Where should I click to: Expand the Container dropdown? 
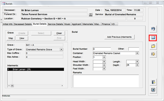[137, 53]
